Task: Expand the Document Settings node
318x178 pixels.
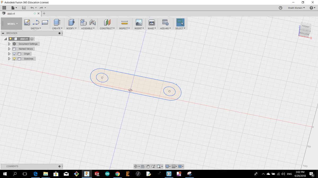Action: click(9, 44)
